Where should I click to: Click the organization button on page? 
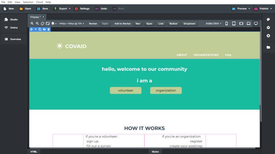(x=166, y=90)
